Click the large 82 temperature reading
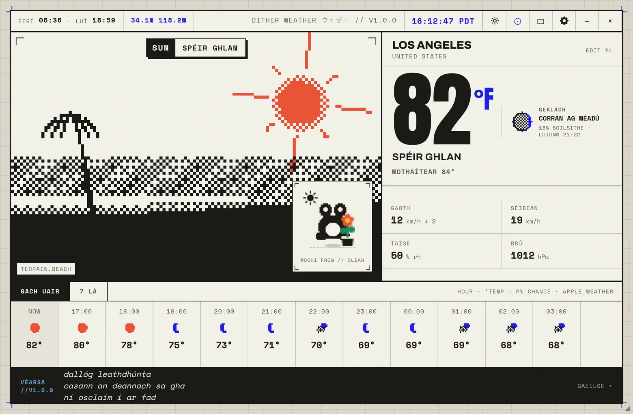Viewport: 633px width, 414px height. (432, 109)
